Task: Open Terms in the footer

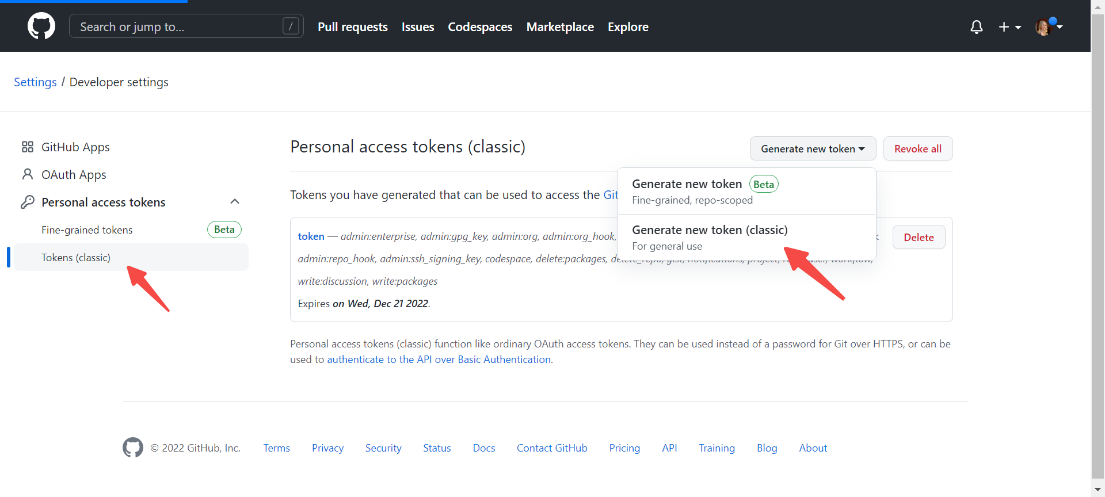Action: point(276,448)
